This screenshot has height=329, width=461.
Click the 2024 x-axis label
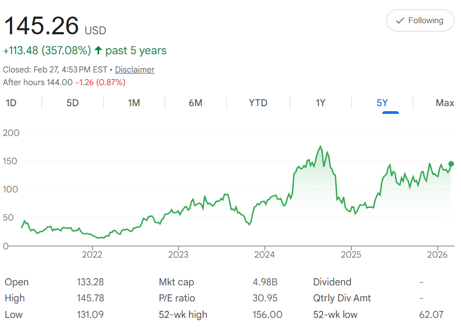coord(264,254)
